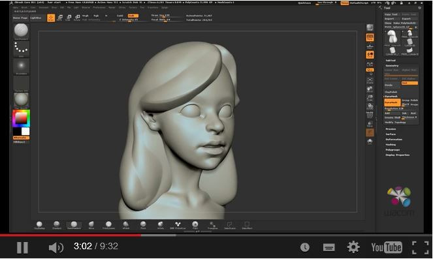This screenshot has width=433, height=259.
Task: Open the Alpha menu
Action: [x=16, y=7]
